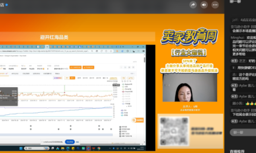This screenshot has height=153, width=256.
Task: Toggle the Coupon price legend line
Action: coord(127,91)
